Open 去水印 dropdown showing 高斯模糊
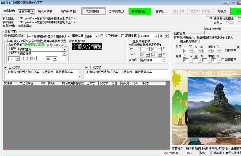 pos(153,60)
